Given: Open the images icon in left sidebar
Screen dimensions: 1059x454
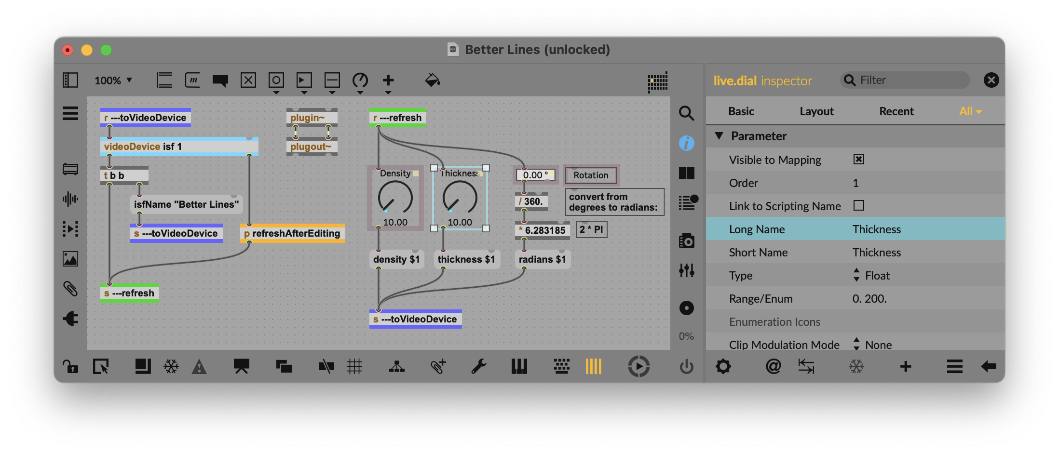Looking at the screenshot, I should 70,259.
